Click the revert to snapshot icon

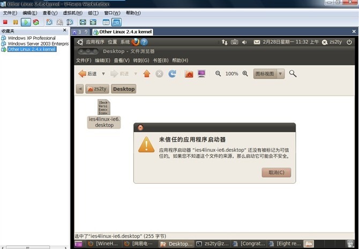point(60,22)
